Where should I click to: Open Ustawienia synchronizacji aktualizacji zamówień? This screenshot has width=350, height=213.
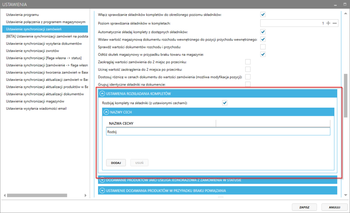click(47, 80)
